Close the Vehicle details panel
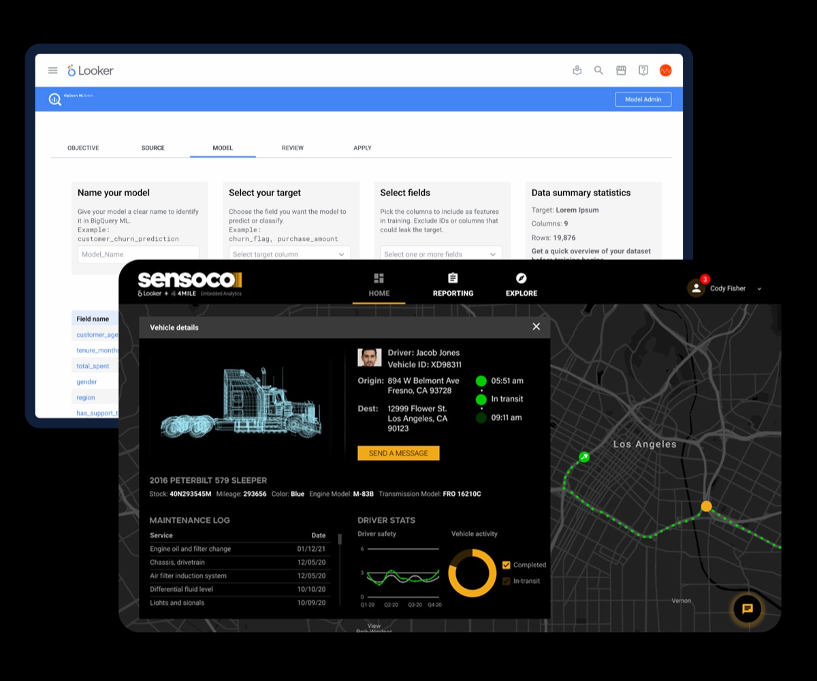 pos(536,327)
